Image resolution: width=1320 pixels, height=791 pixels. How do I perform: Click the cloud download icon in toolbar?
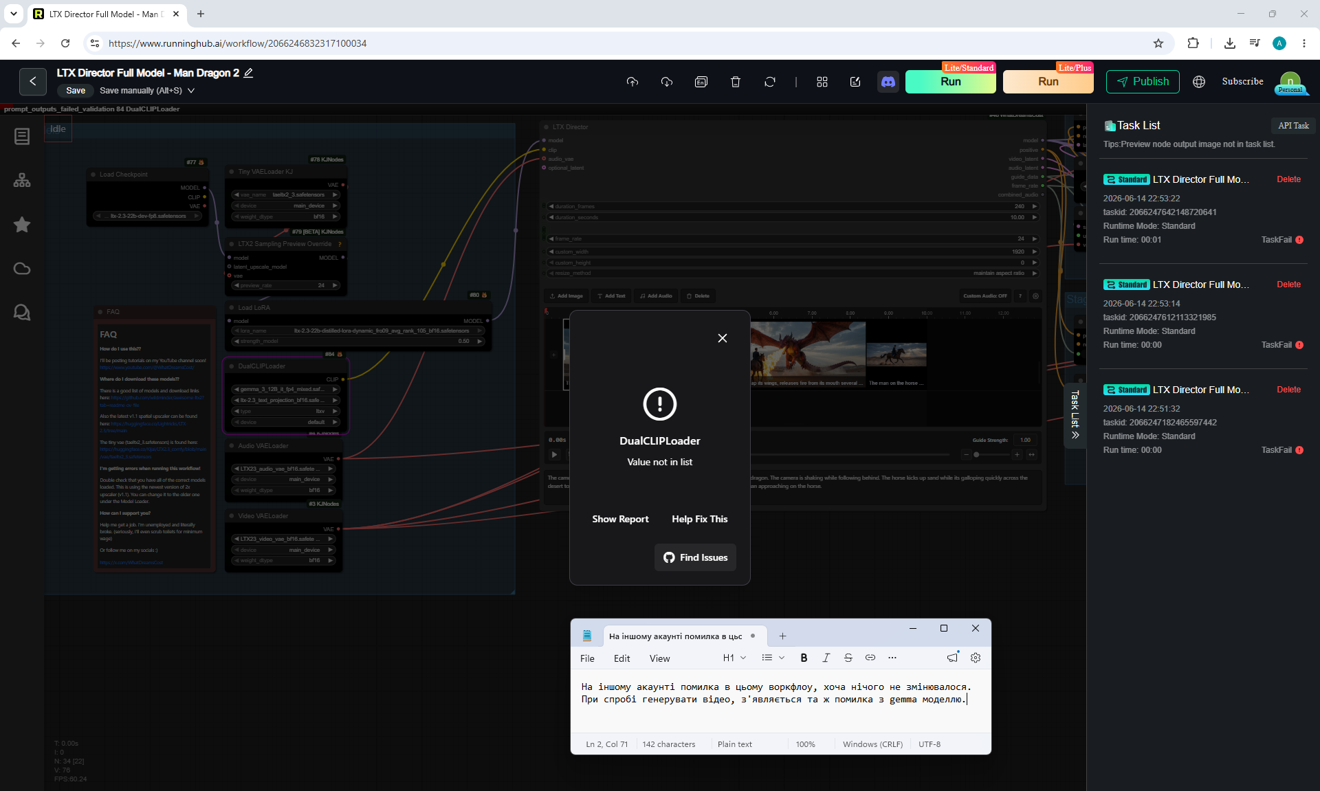click(x=667, y=82)
